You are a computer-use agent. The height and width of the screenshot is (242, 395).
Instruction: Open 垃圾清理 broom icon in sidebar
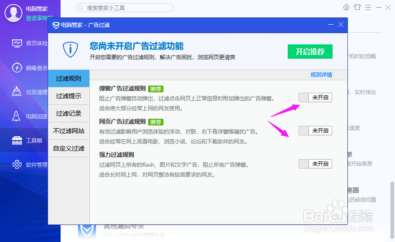[17, 92]
